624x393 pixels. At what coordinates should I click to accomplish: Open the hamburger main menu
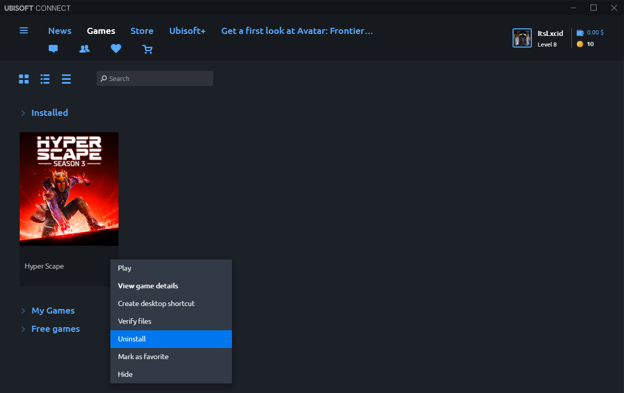(x=24, y=30)
